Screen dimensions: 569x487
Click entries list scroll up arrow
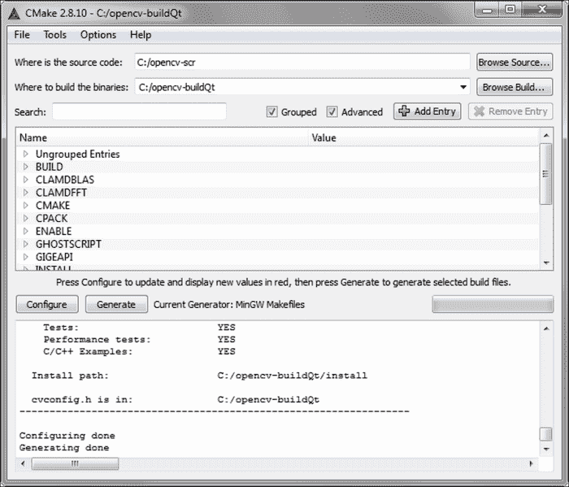[546, 135]
